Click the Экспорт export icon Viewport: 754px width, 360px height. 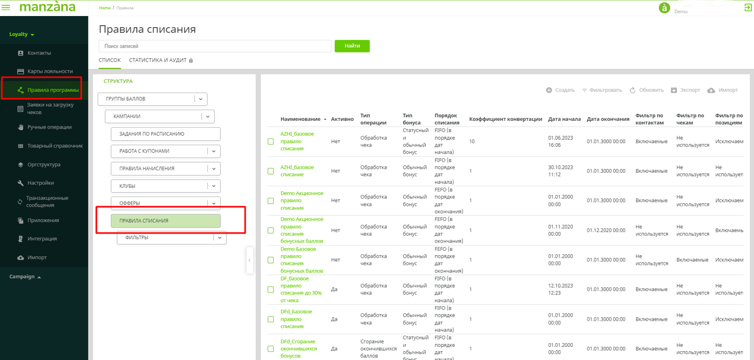click(674, 90)
